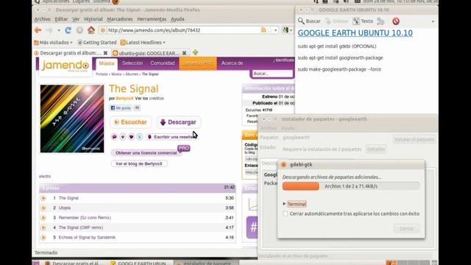Reload the Jamendo page
Screen dimensions: 471x265
[x=68, y=30]
